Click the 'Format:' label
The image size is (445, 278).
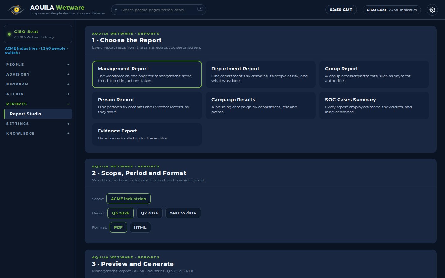[x=99, y=227]
